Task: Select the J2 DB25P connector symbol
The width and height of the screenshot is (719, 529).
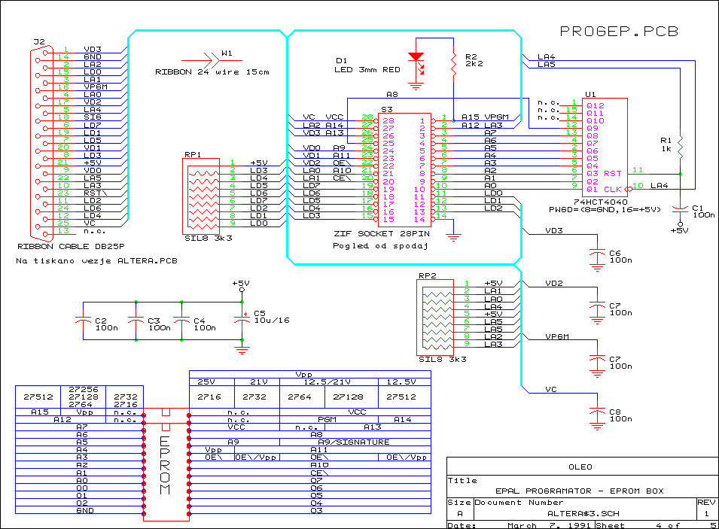Action: tap(39, 139)
